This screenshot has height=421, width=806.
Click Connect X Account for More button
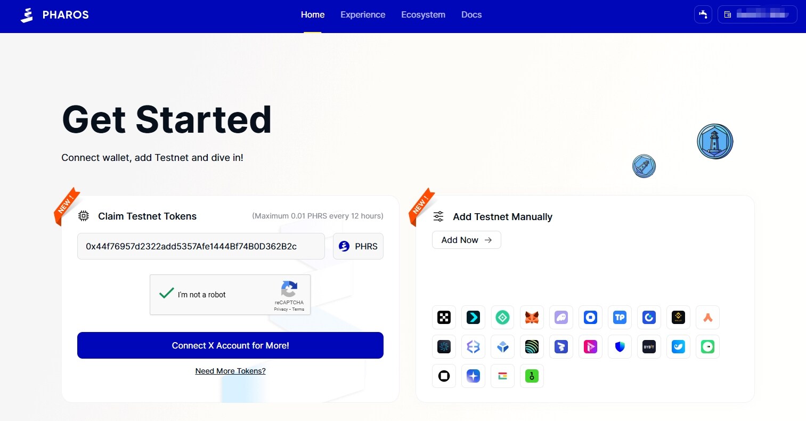[x=230, y=345]
